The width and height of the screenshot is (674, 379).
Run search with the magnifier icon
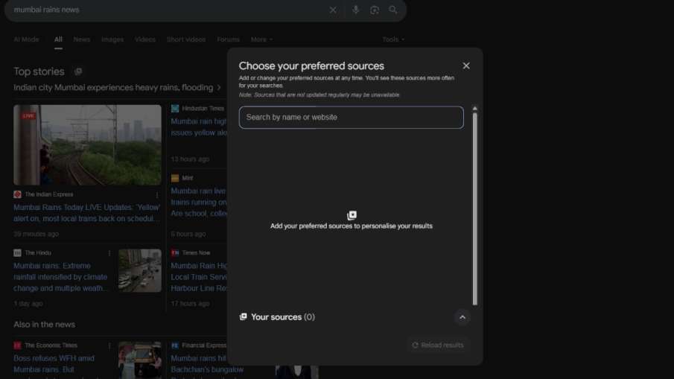393,10
